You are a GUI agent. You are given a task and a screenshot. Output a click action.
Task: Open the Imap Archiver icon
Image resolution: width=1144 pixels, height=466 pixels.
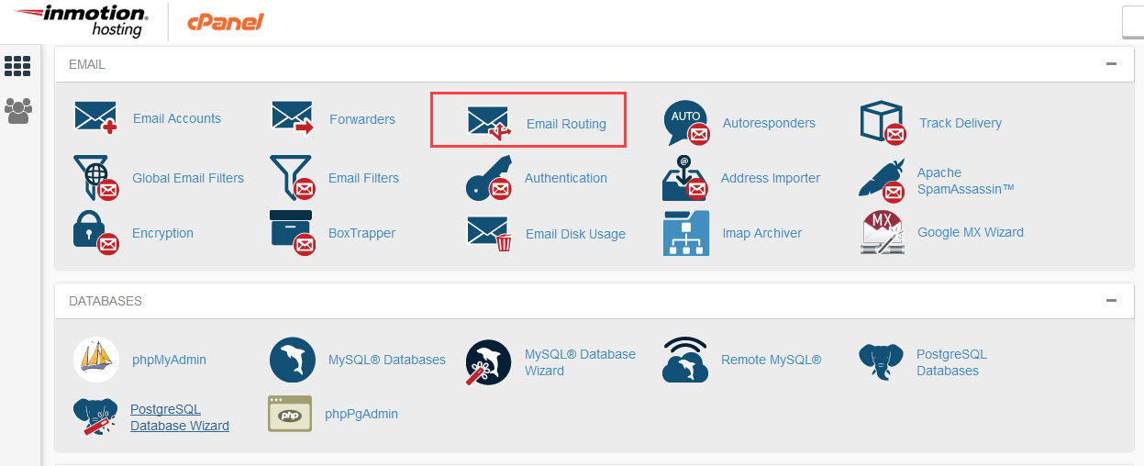(686, 233)
